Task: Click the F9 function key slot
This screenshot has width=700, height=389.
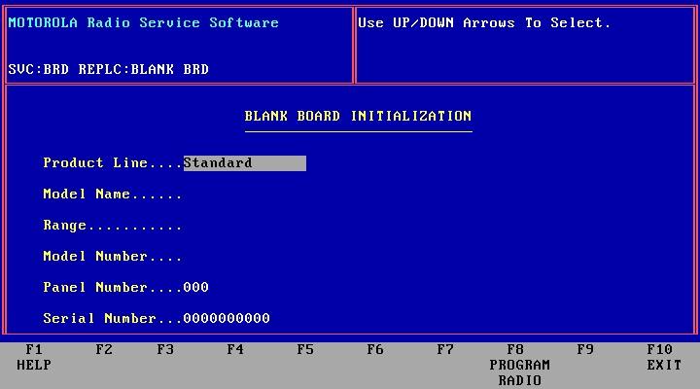Action: tap(585, 349)
